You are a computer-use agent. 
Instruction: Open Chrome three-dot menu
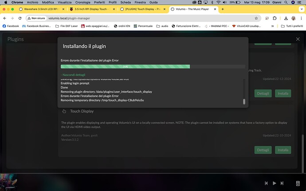click(301, 18)
